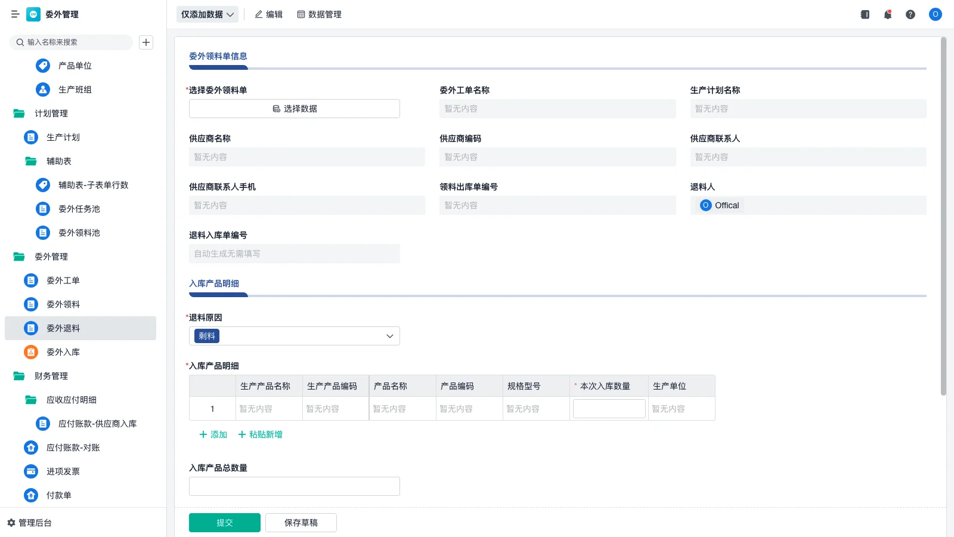Open help with the question mark icon

(x=910, y=14)
